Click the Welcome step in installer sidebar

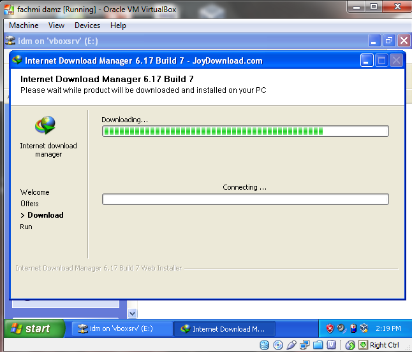pos(35,192)
